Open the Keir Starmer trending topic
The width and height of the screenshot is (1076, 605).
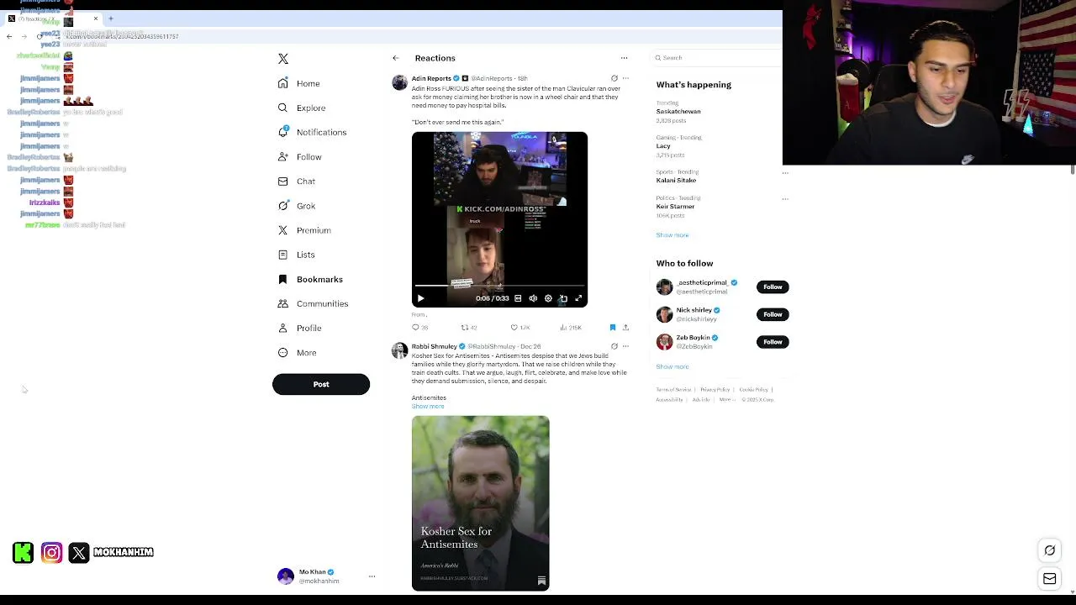675,207
